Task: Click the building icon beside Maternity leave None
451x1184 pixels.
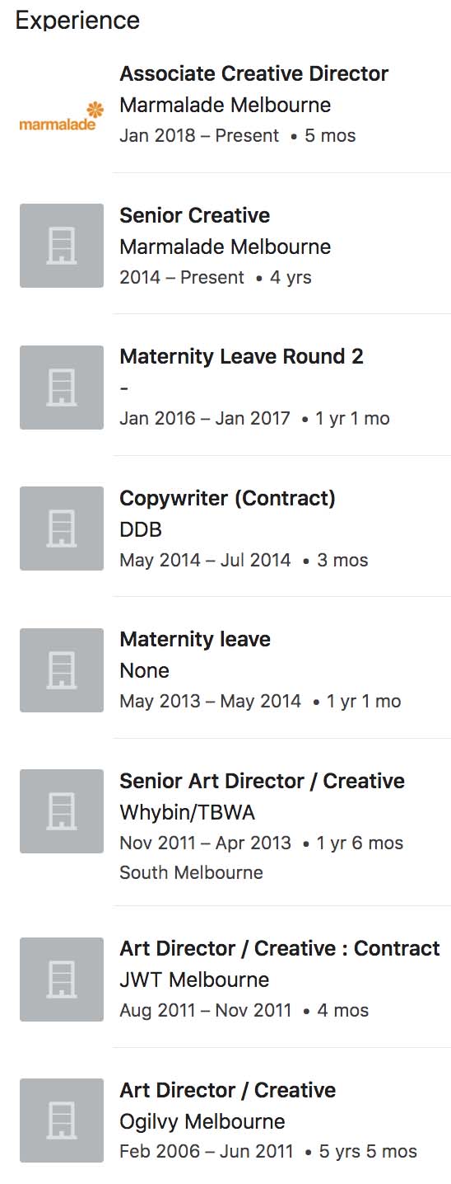Action: 62,670
